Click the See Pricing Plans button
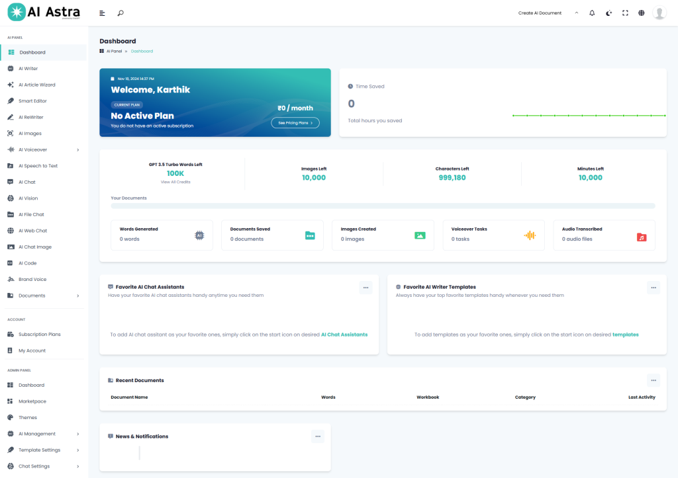Viewport: 678px width, 478px height. (x=295, y=123)
